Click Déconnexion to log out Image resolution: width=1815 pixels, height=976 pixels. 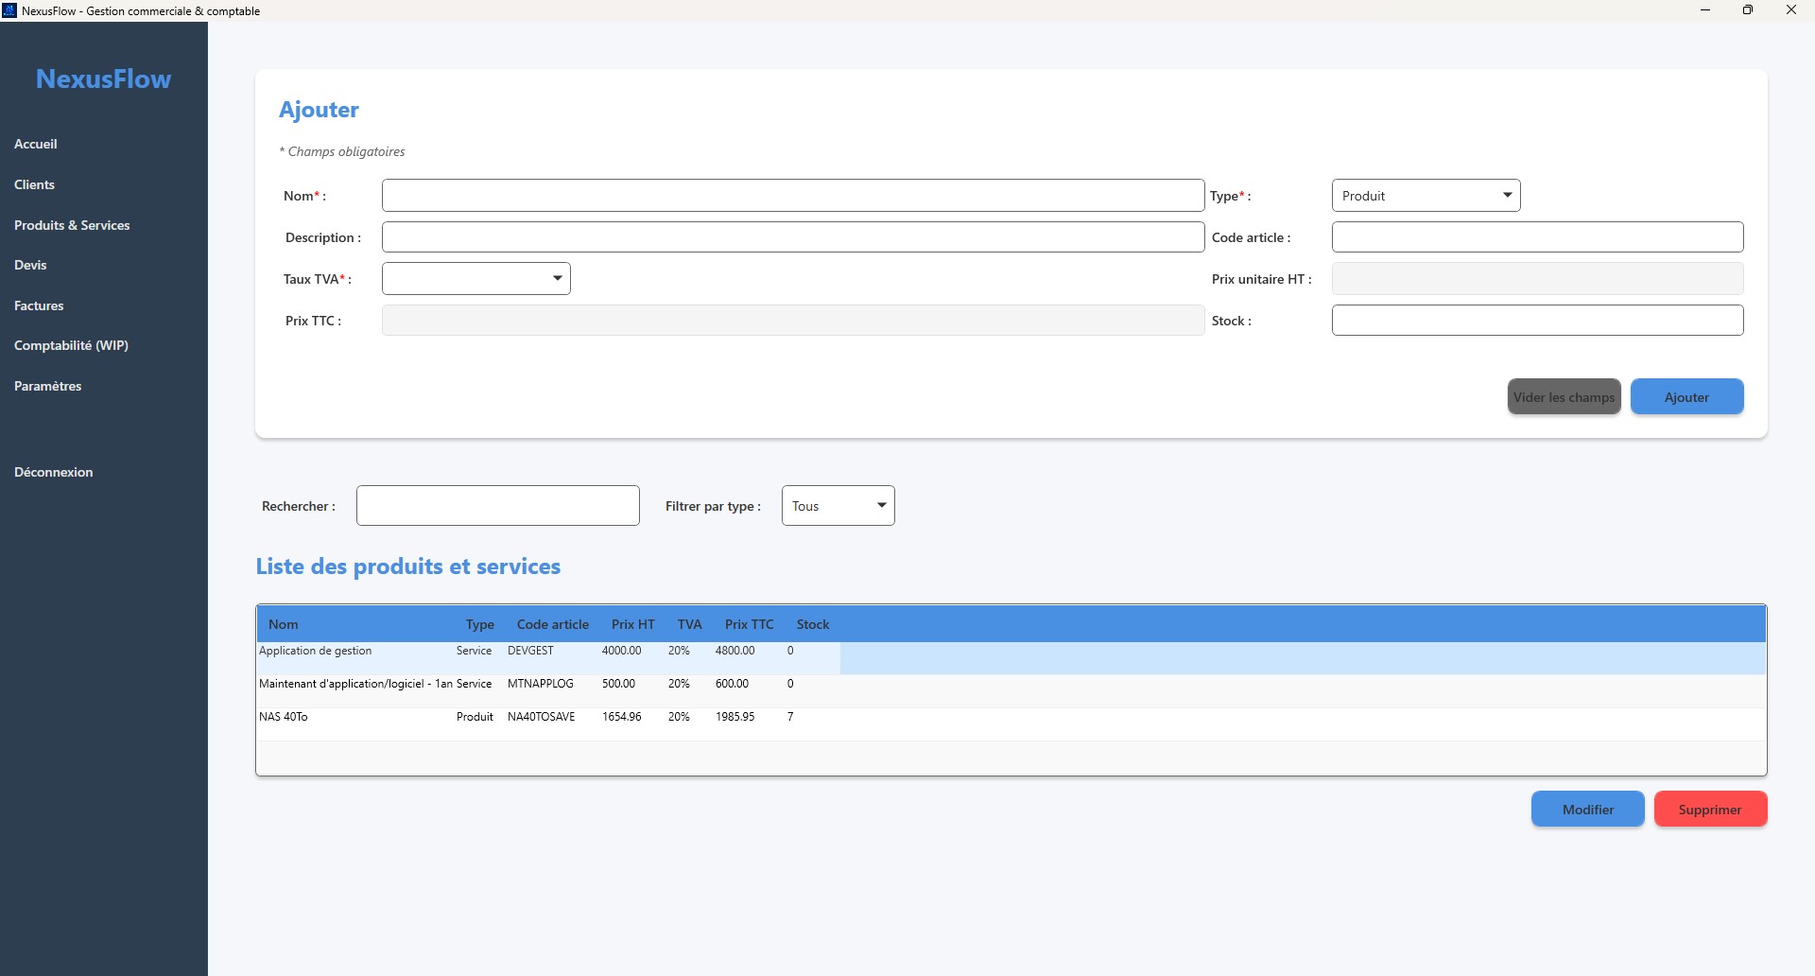coord(53,472)
